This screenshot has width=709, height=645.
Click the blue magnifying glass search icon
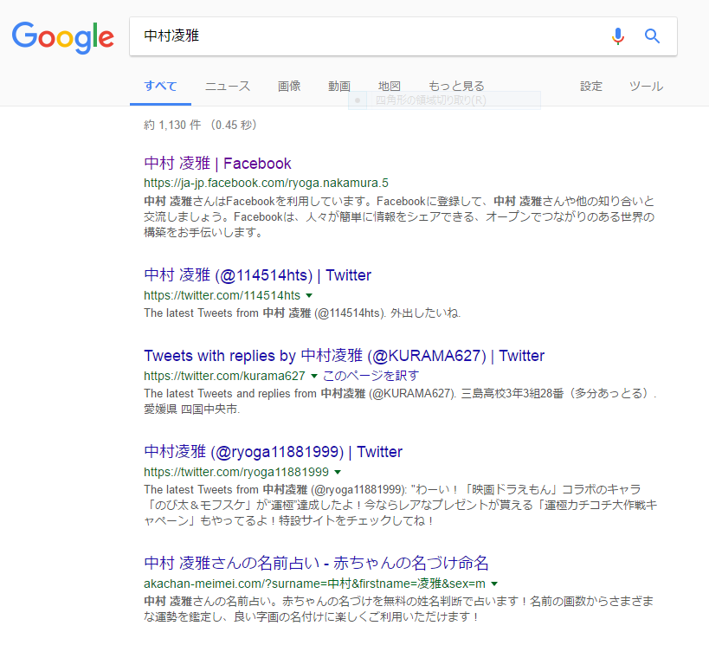[x=652, y=35]
